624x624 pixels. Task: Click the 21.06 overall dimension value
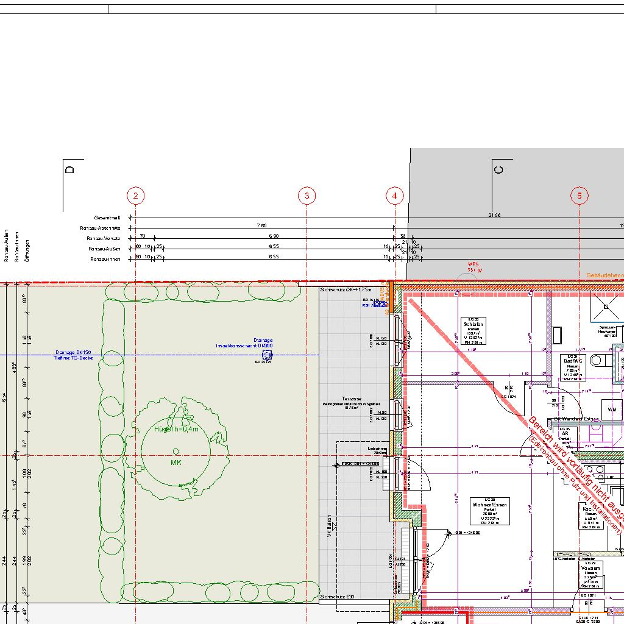[494, 215]
